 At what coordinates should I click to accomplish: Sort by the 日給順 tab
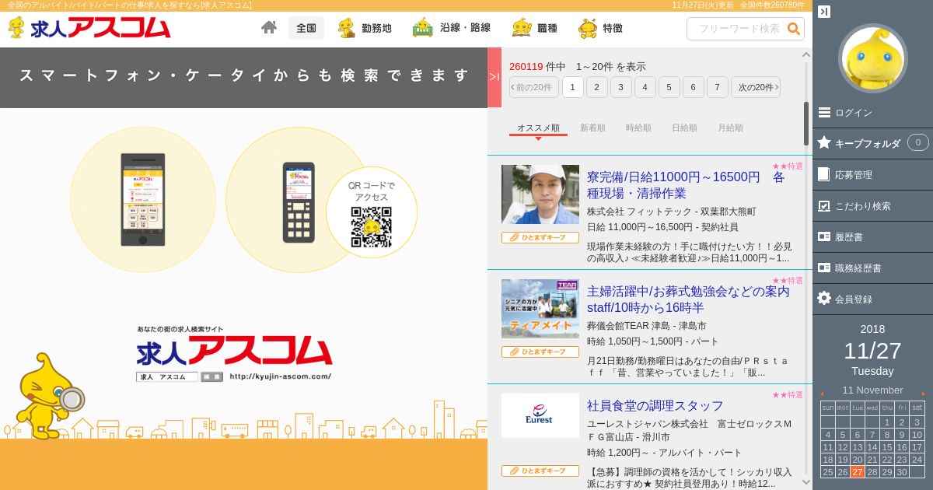684,128
